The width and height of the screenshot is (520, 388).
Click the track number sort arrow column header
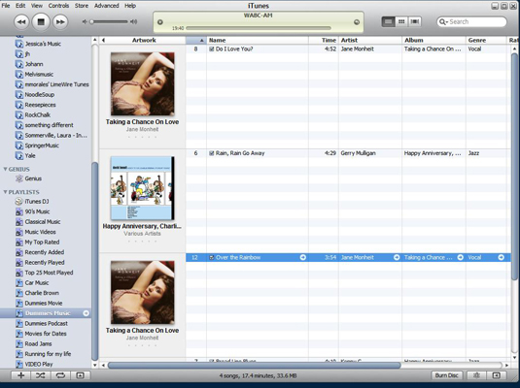point(196,40)
